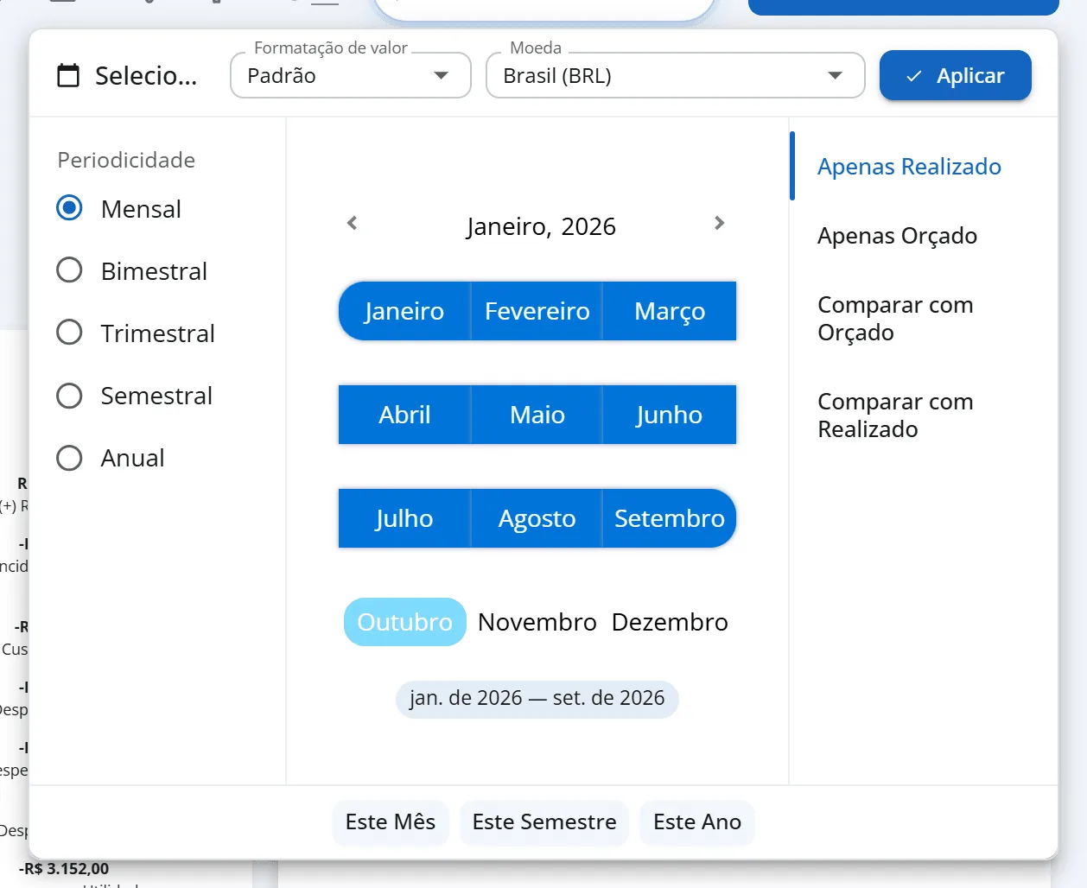Click the calendar icon beside Selecio...

click(68, 76)
